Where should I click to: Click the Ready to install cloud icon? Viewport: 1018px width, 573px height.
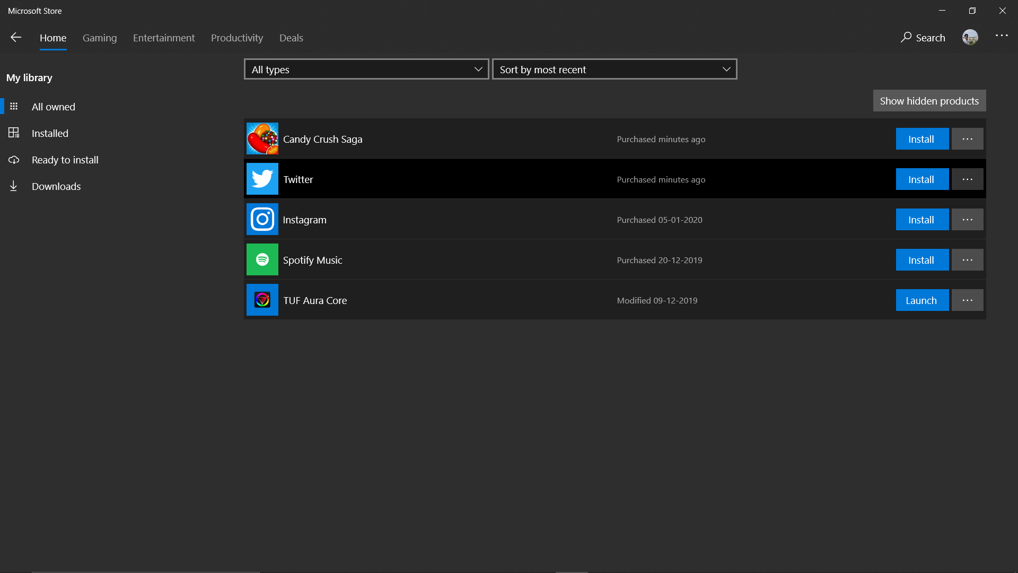[14, 160]
